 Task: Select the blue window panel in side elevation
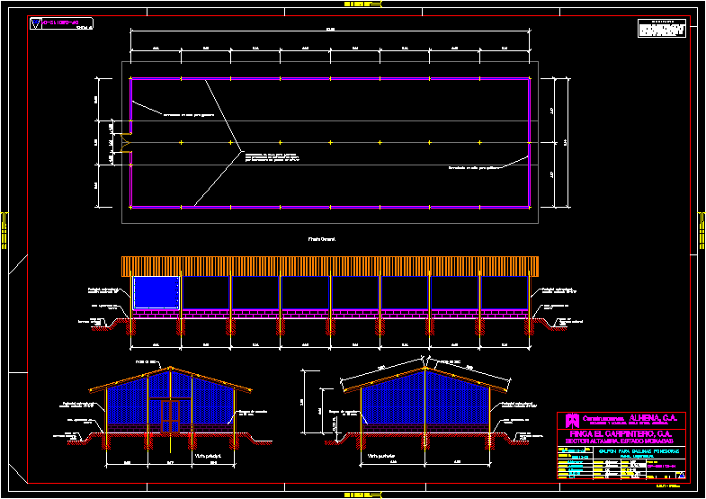[x=156, y=292]
